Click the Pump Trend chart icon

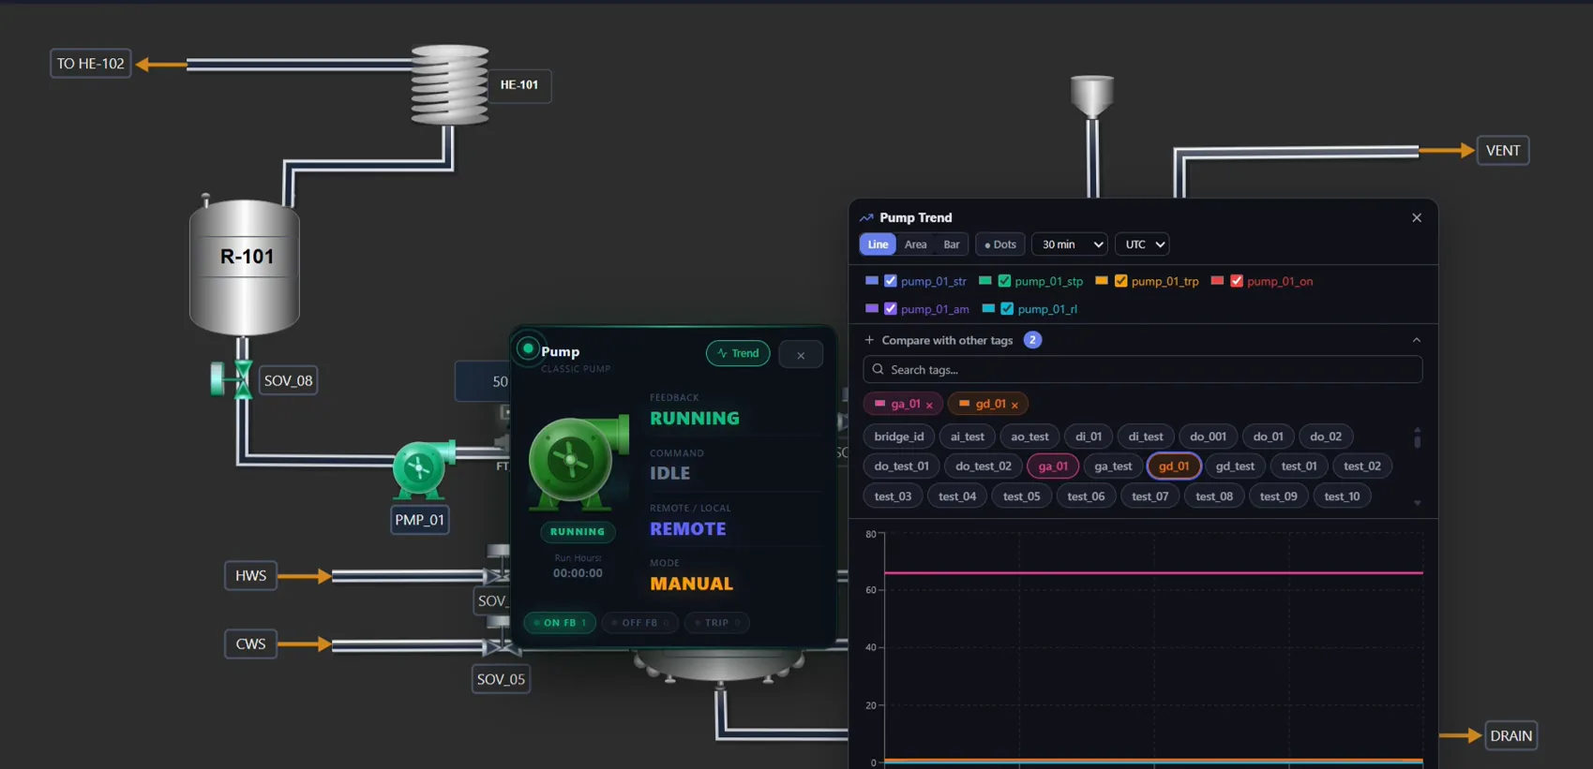(866, 217)
